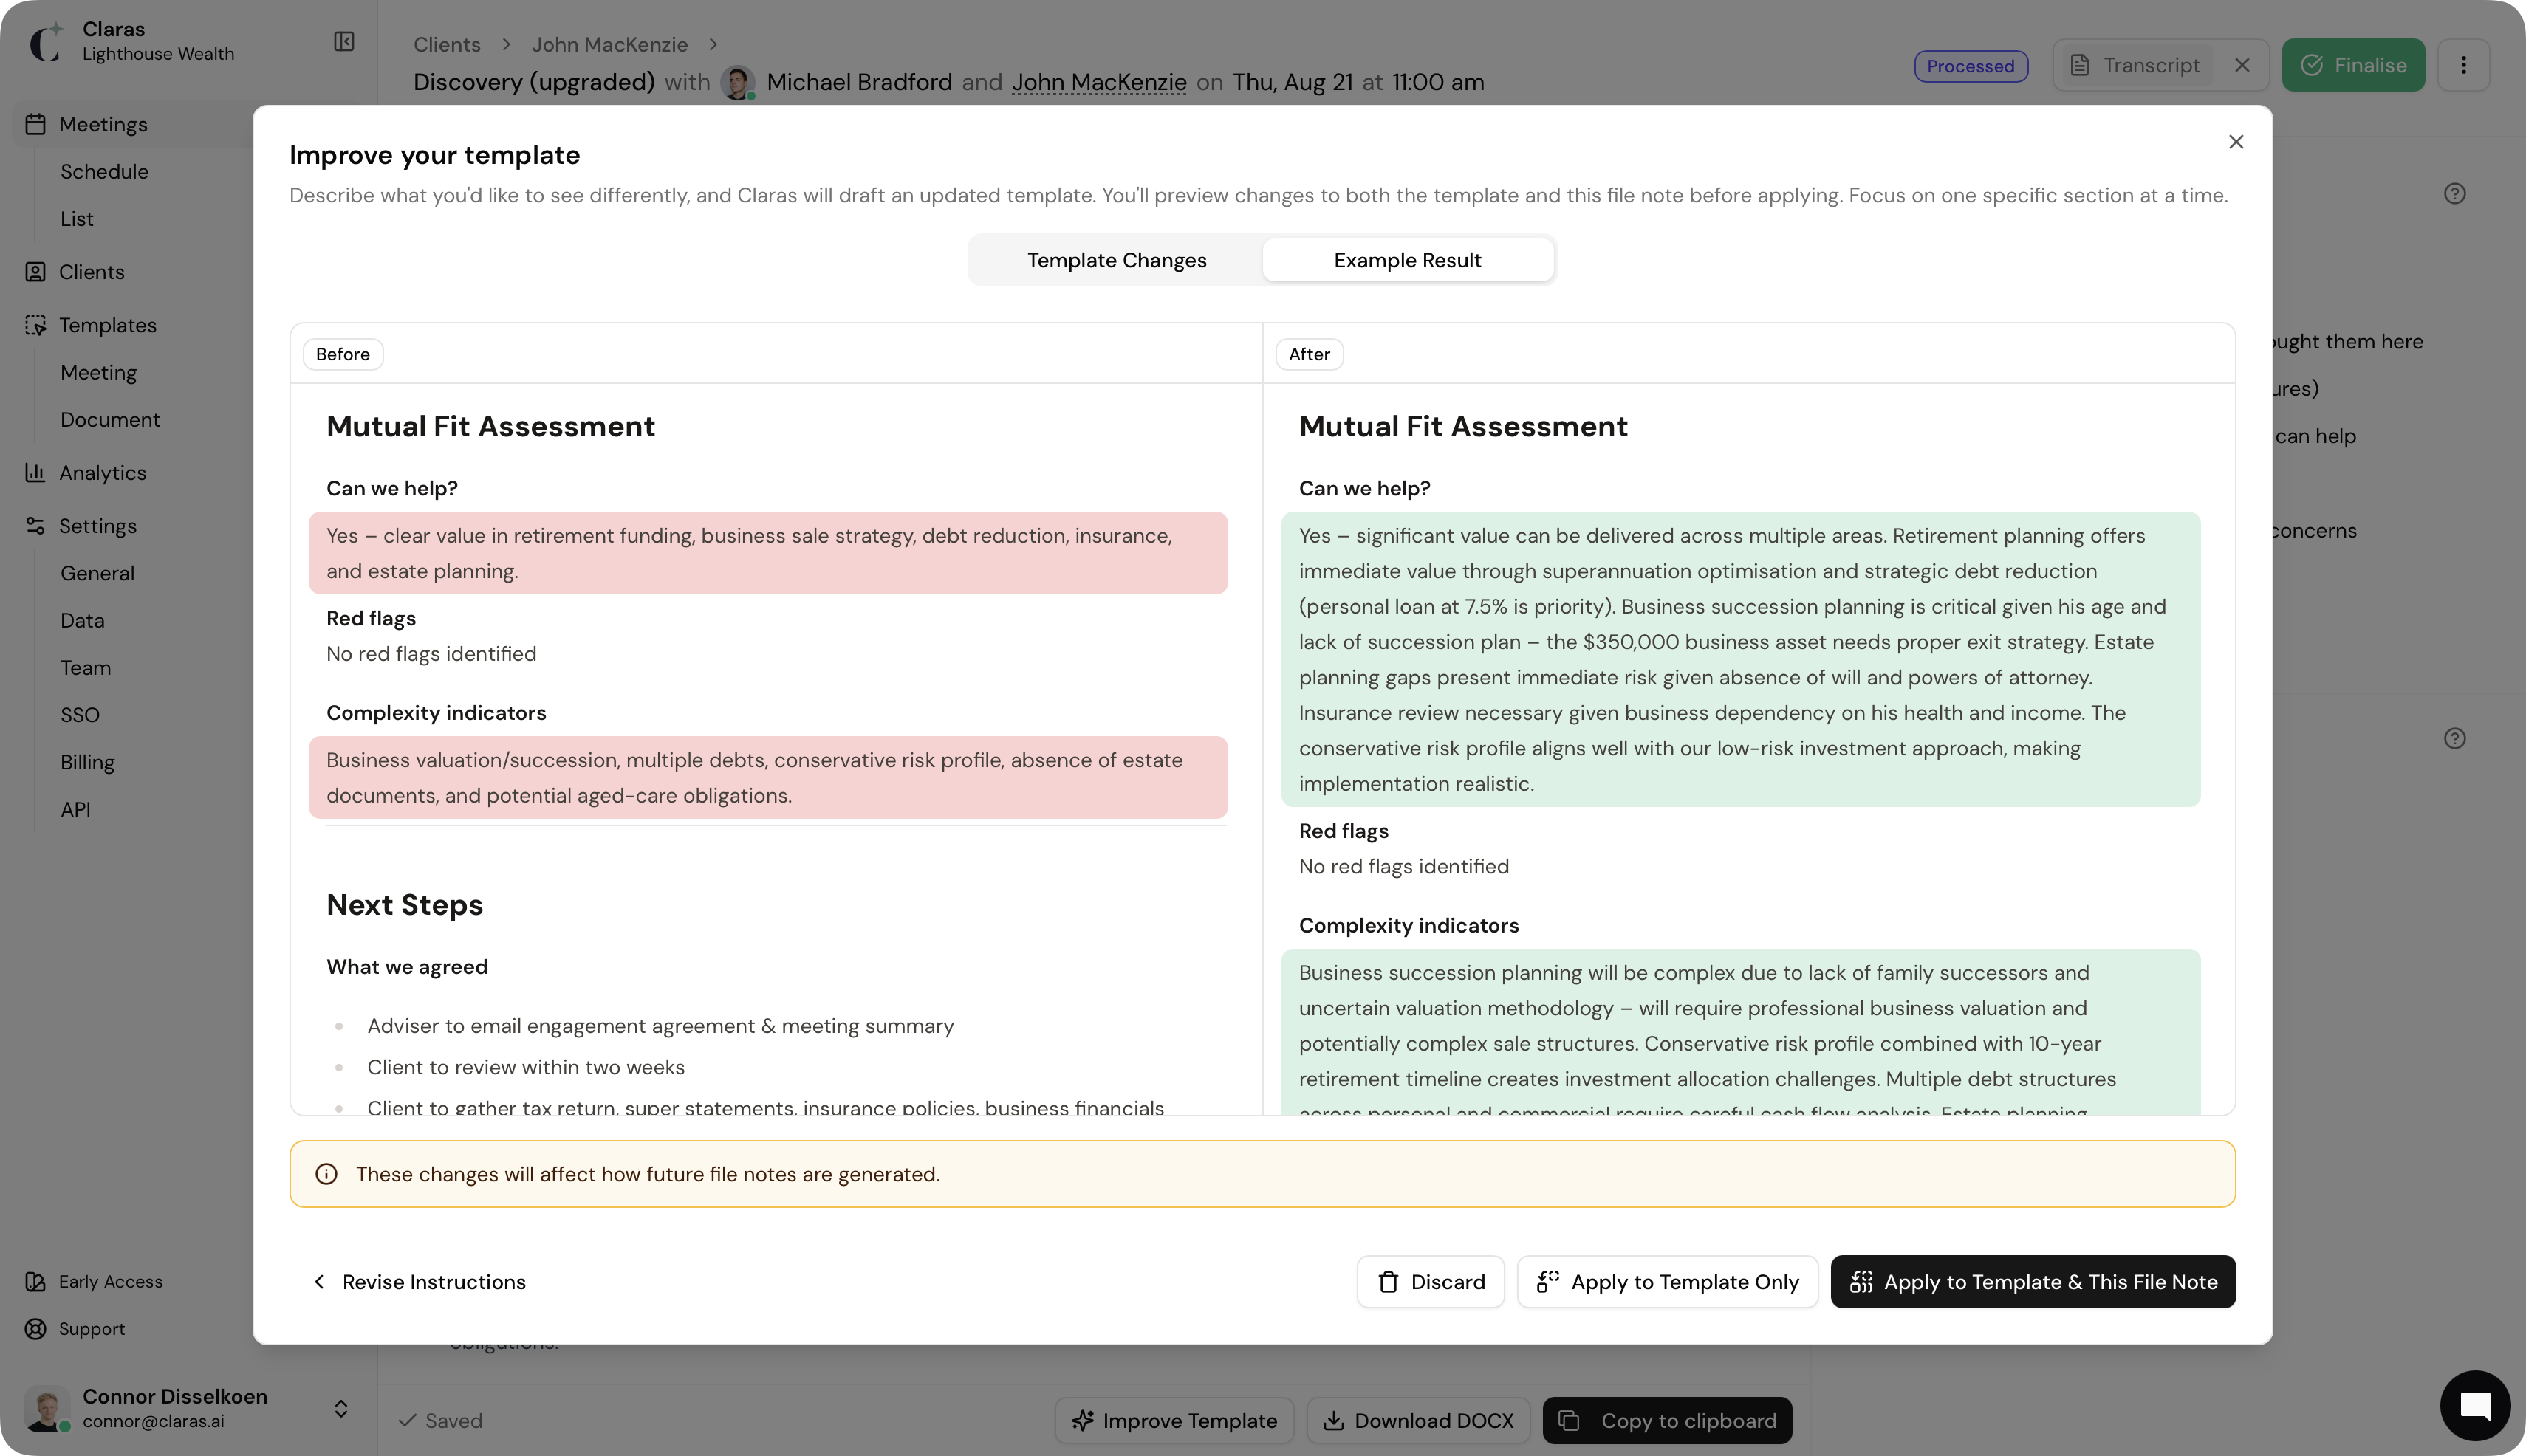The width and height of the screenshot is (2526, 1456).
Task: Click the red highlighted 'Yes – clear value' text
Action: [767, 553]
